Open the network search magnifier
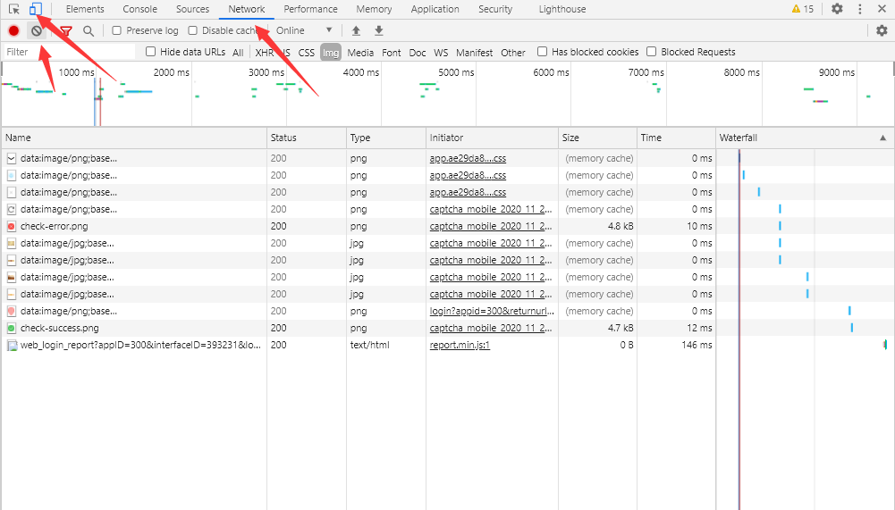 89,30
